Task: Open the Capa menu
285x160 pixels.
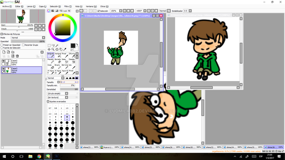Action: click(x=43, y=6)
